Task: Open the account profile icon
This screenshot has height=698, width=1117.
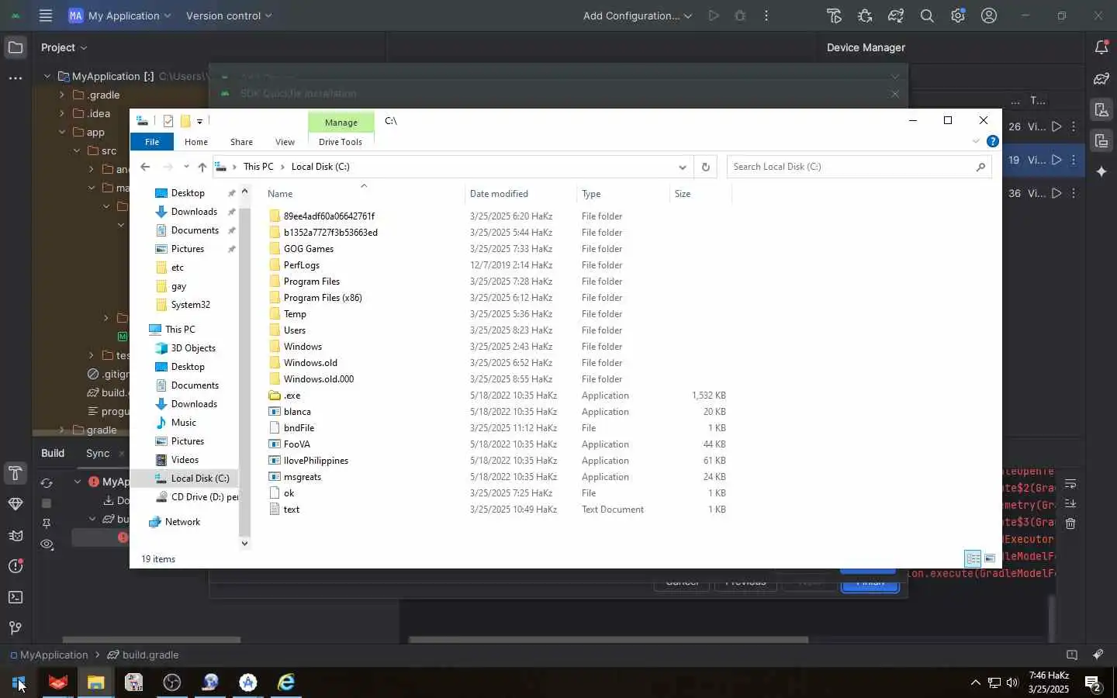Action: (x=989, y=16)
